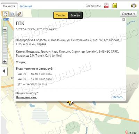The image size is (139, 134).
Task: Collapse side panel with left arrow
Action: (4, 71)
